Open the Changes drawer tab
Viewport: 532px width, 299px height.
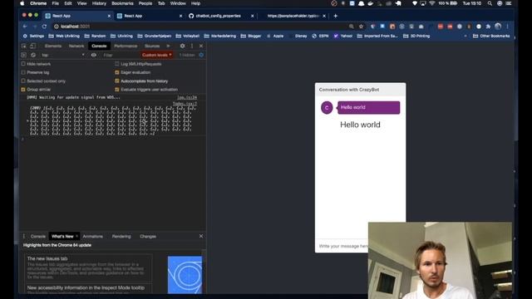(148, 236)
